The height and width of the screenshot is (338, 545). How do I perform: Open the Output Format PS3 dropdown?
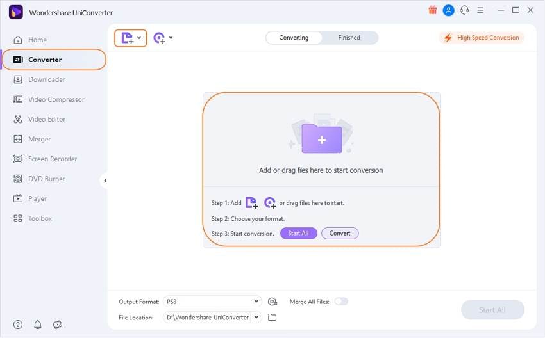212,302
